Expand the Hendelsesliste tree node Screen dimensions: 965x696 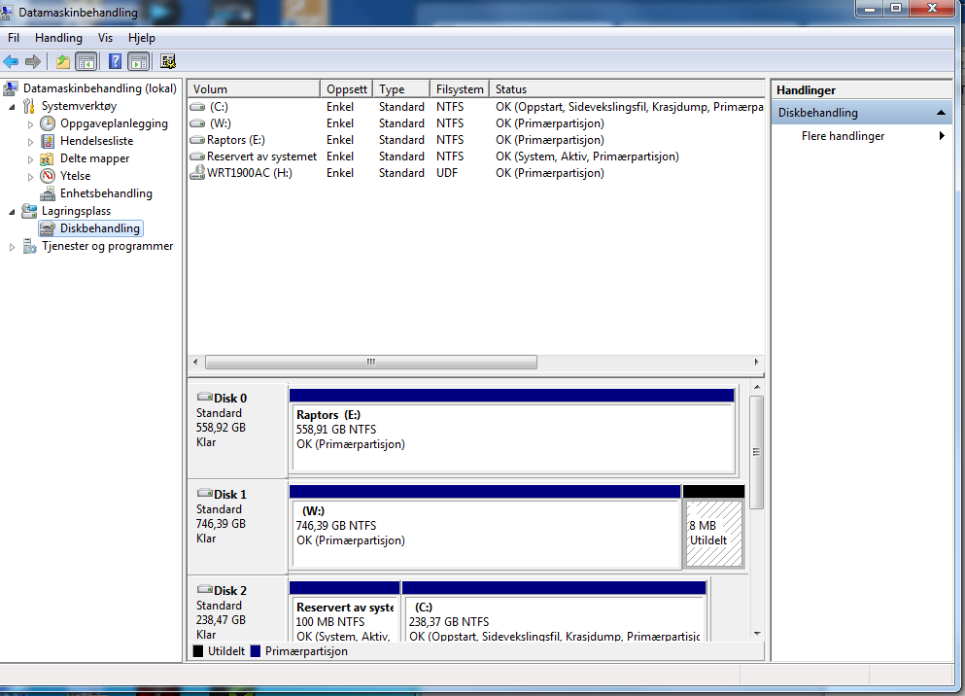pyautogui.click(x=30, y=142)
